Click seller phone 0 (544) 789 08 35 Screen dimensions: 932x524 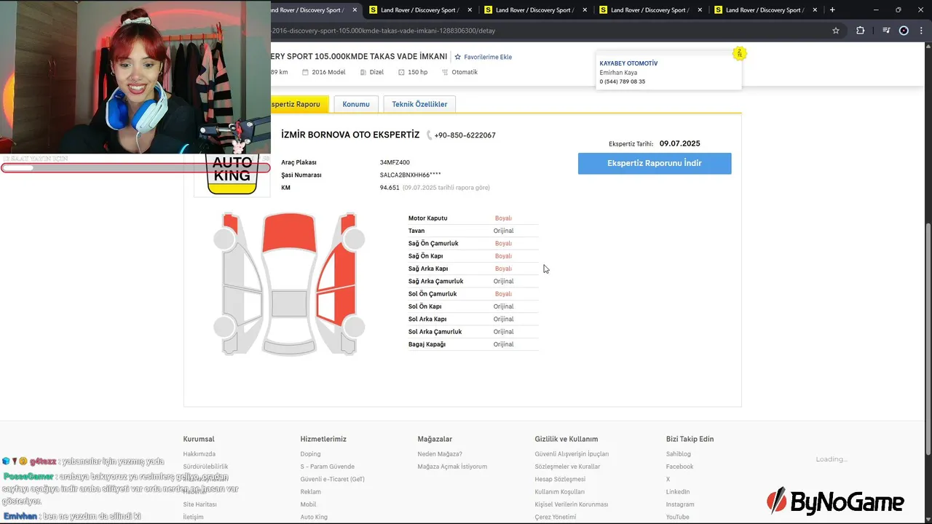(623, 82)
